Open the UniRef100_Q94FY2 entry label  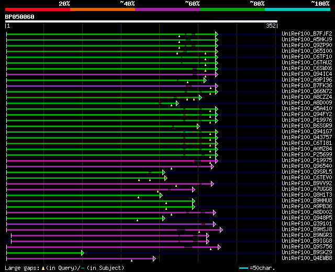coord(307,114)
